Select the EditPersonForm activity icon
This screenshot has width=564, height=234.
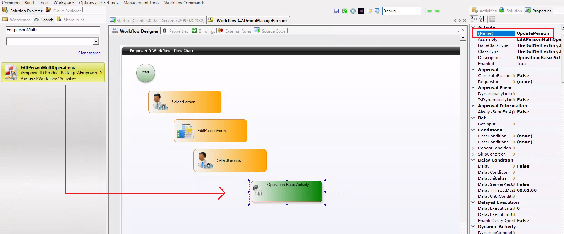pos(185,131)
